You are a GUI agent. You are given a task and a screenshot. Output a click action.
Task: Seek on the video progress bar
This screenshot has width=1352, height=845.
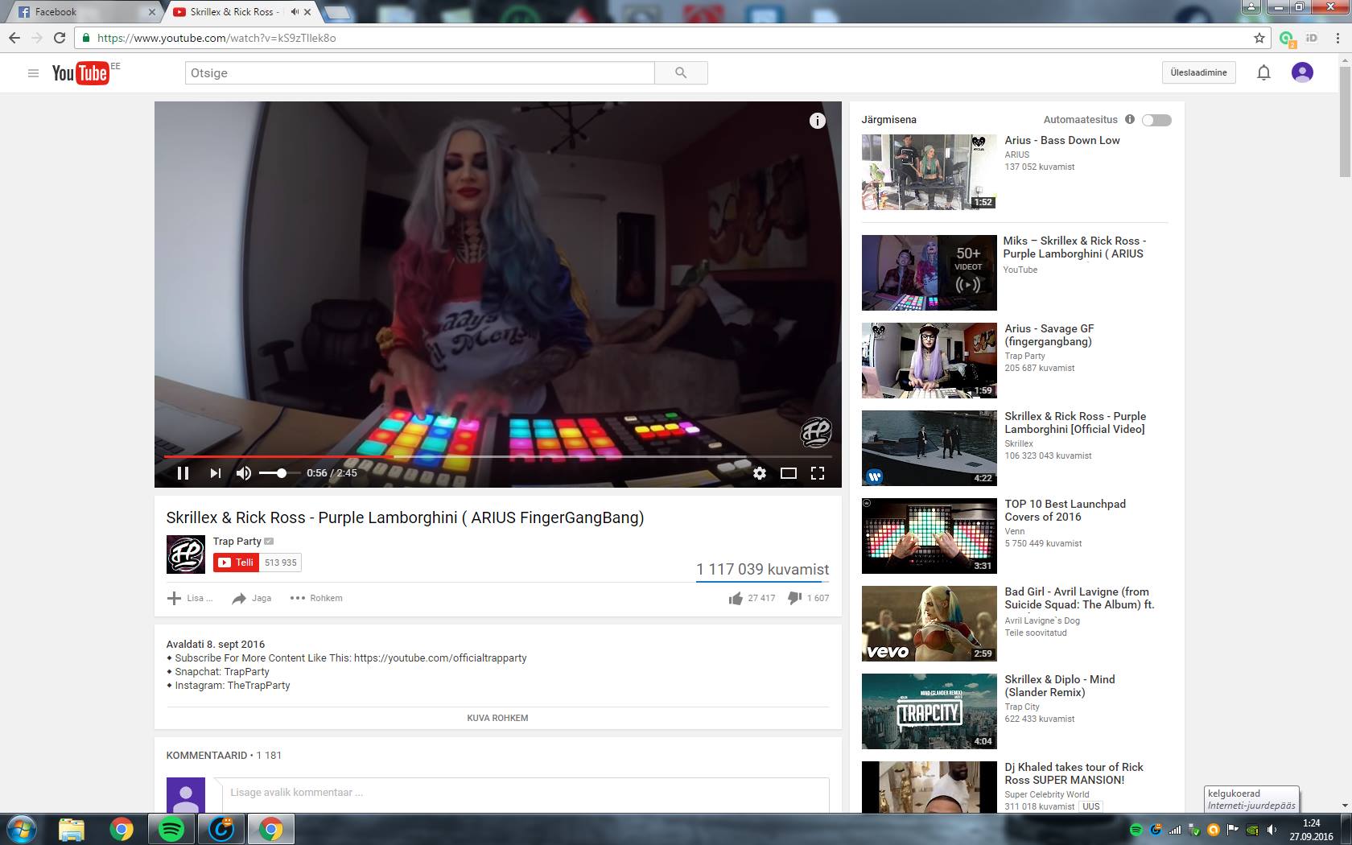click(497, 456)
